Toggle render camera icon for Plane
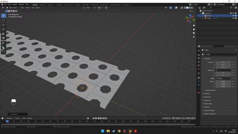Screen dimensions: 238x134 click(236, 18)
